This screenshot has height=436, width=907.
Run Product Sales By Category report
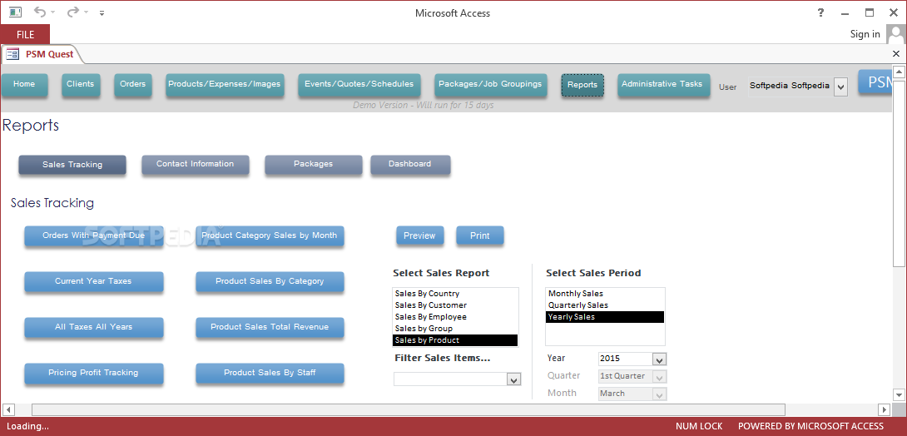point(270,281)
